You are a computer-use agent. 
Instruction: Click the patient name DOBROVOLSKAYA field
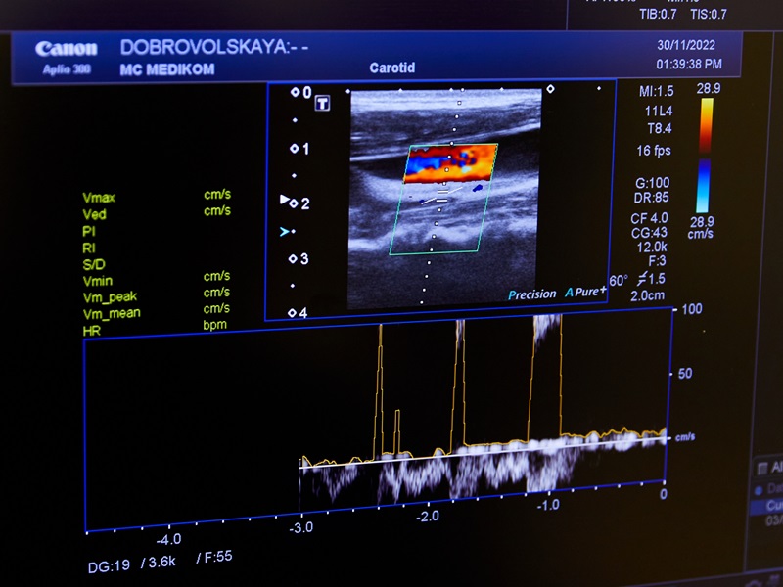click(x=213, y=47)
